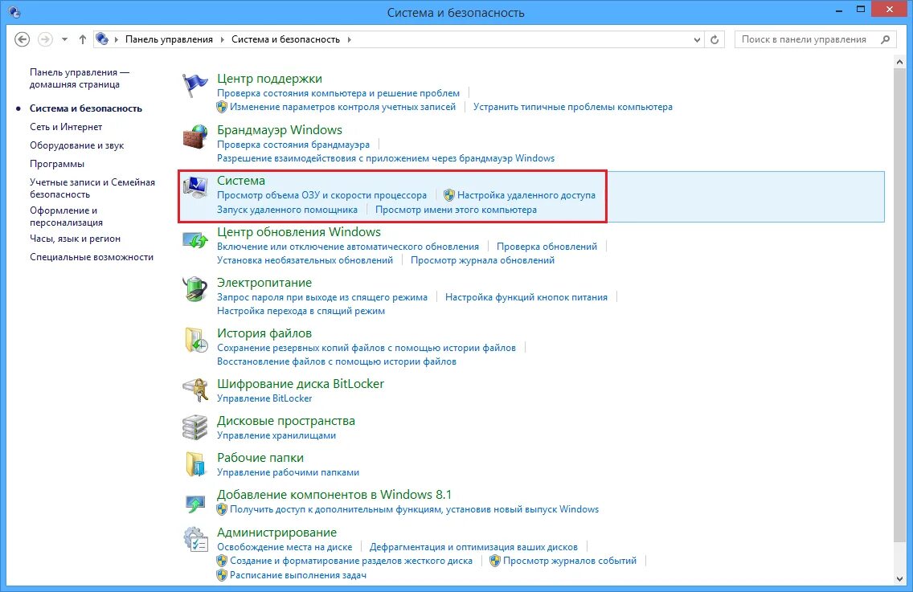
Task: Click the Дисковые пространства drives icon
Action: 194,427
